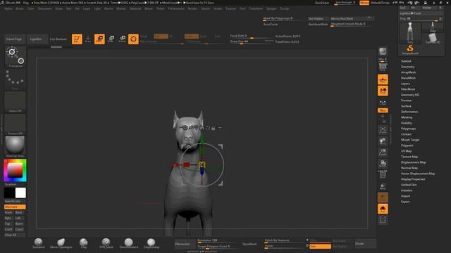The height and width of the screenshot is (253, 451).
Task: Expand the Polygroups subpalette
Action: (408, 129)
